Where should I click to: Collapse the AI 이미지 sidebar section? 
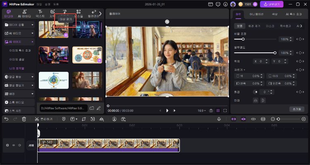coord(32,42)
